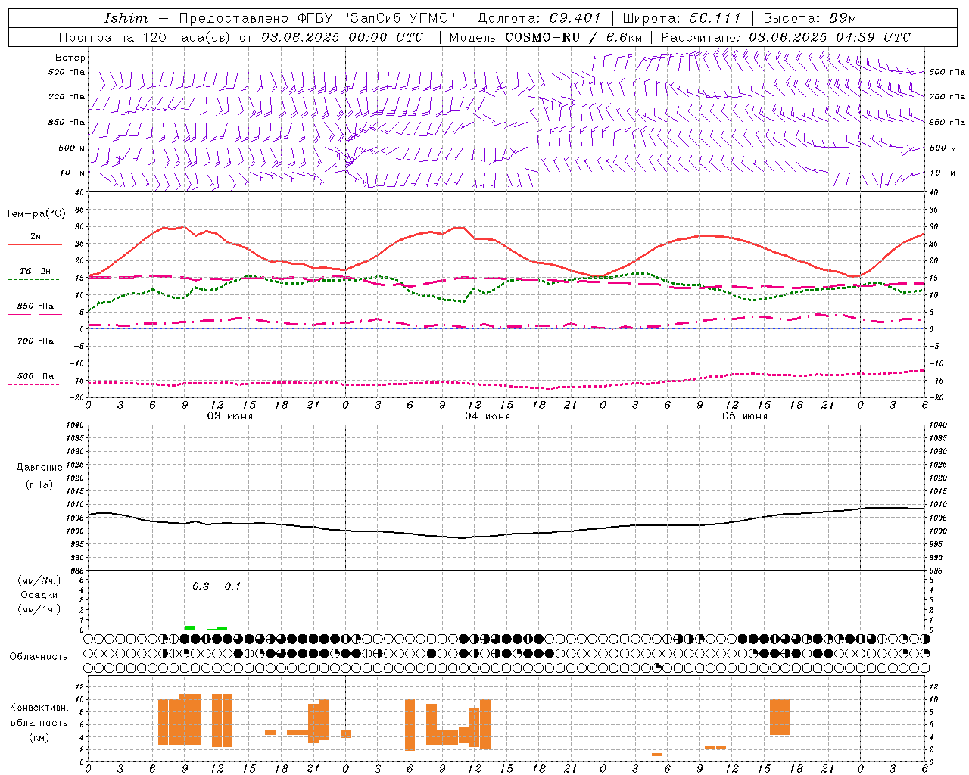Click the Конвективн. panel label
The image size is (969, 775).
tap(39, 708)
